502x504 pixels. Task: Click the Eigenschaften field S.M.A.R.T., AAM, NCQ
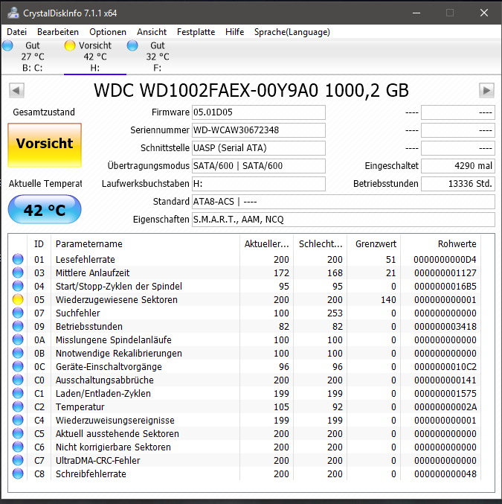point(344,220)
